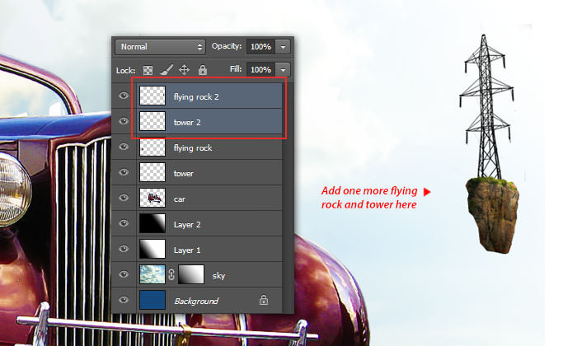Click the 'flying rock' layer name
The image size is (577, 346).
point(193,148)
